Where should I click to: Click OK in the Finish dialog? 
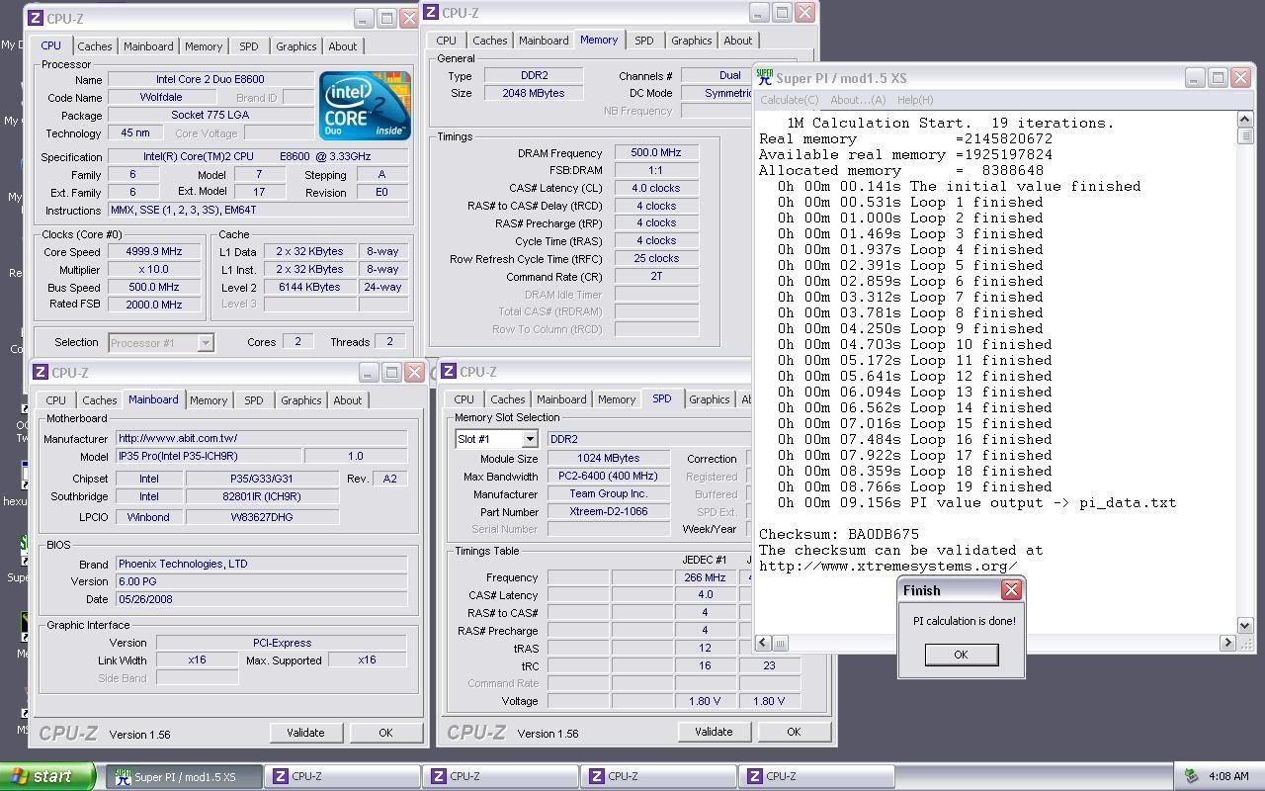tap(961, 655)
